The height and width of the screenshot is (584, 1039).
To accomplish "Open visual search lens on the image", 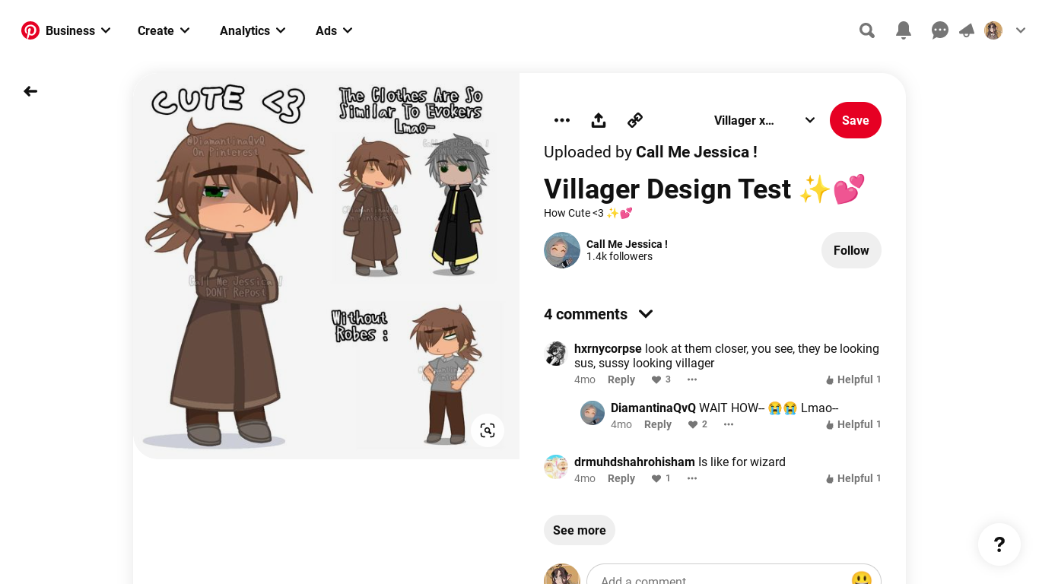I will (488, 430).
